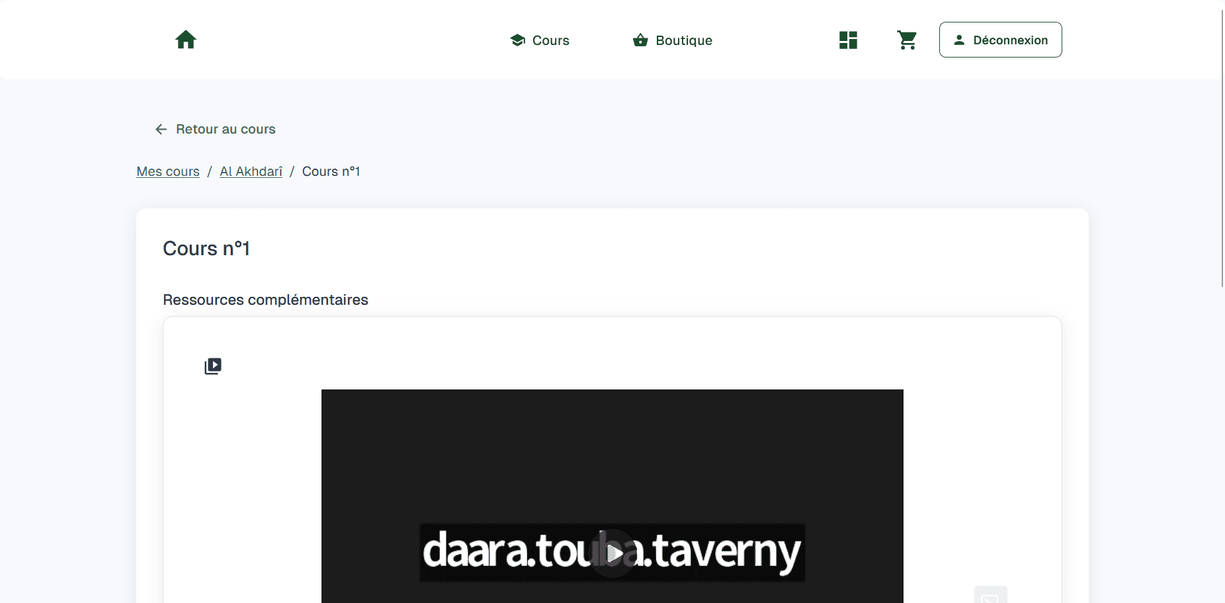1225x603 pixels.
Task: Click the Cours n°1 breadcrumb text
Action: point(331,171)
